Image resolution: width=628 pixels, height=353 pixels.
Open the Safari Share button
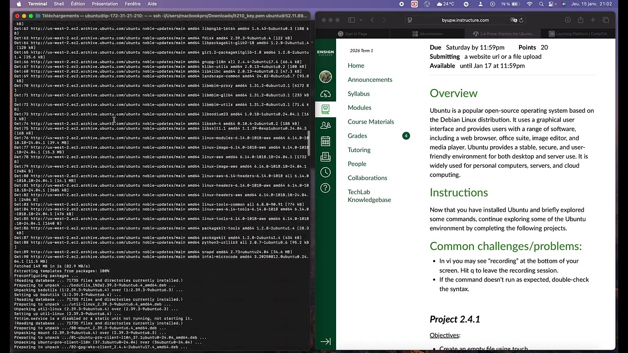click(x=580, y=20)
